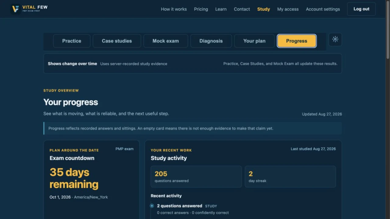
Task: Open the Practice tab
Action: pos(72,41)
